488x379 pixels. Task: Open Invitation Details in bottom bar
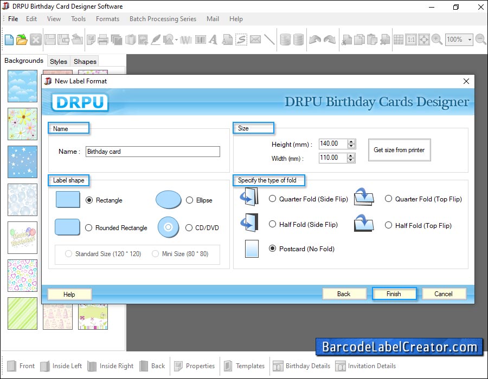click(x=365, y=366)
